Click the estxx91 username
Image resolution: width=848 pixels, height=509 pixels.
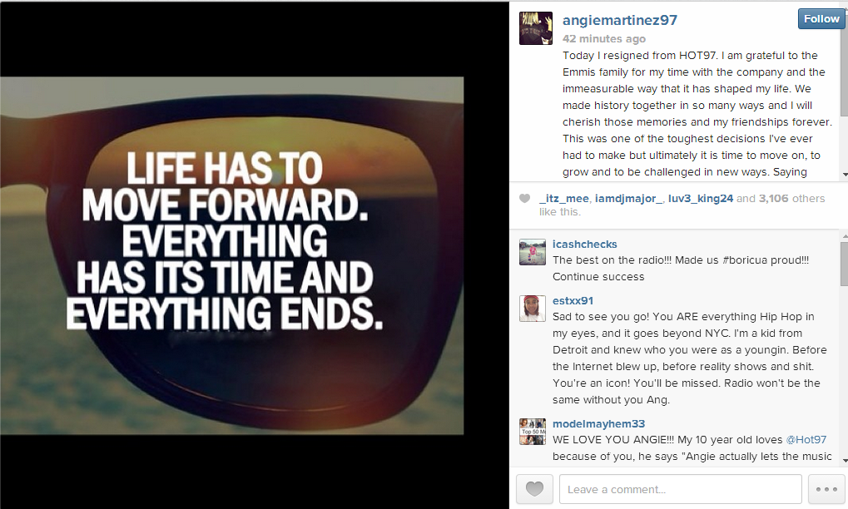573,300
